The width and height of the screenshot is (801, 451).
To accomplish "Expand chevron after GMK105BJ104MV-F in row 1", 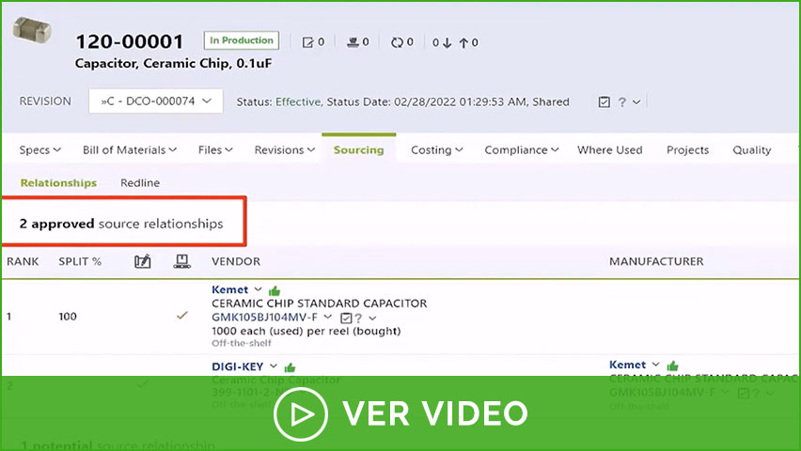I will [x=328, y=318].
